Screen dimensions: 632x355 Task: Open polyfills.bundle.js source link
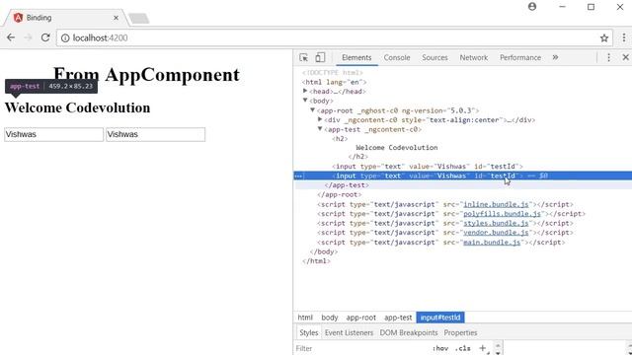click(502, 214)
